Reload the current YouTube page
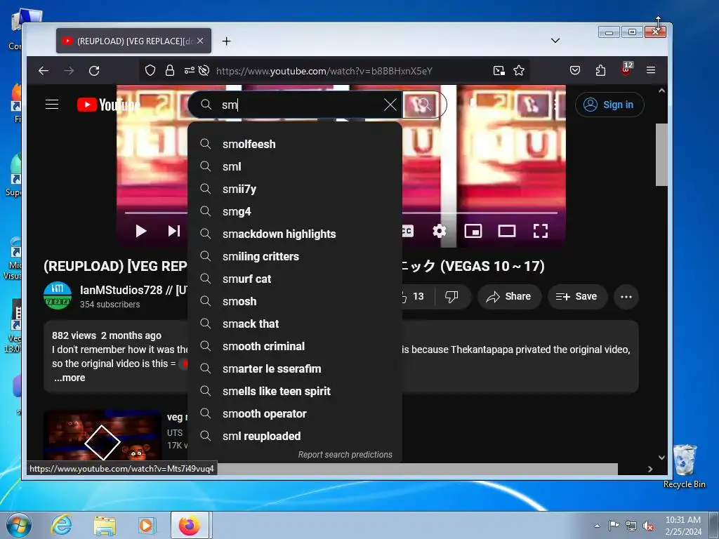The height and width of the screenshot is (539, 719). tap(94, 71)
